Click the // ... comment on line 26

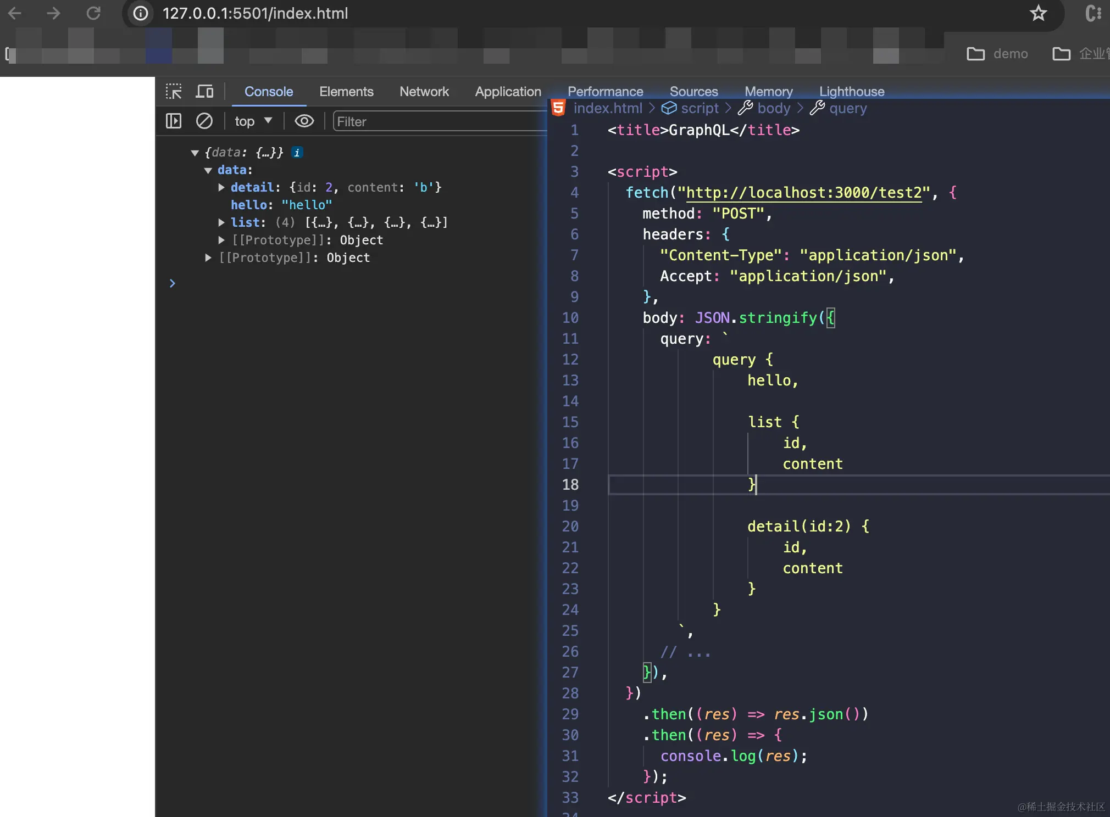pyautogui.click(x=686, y=652)
